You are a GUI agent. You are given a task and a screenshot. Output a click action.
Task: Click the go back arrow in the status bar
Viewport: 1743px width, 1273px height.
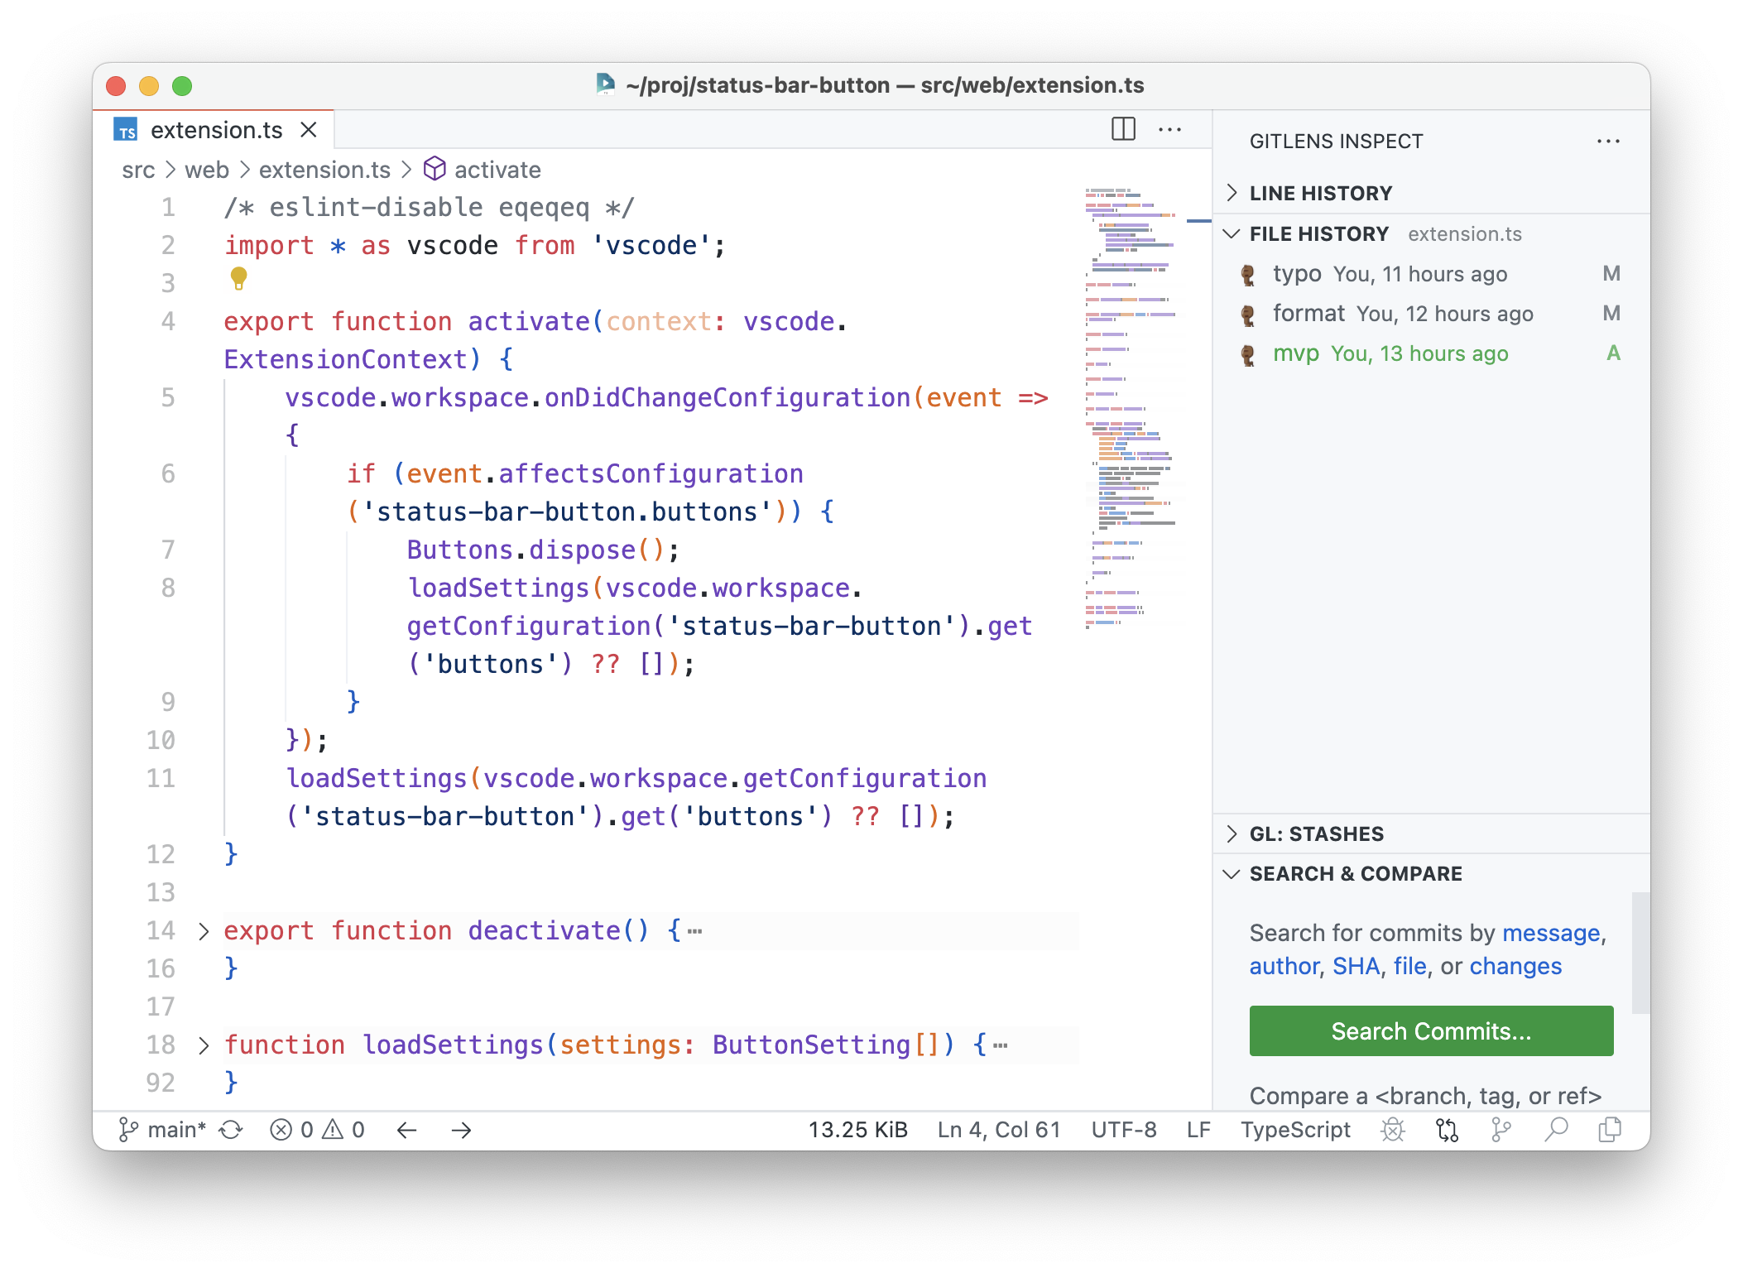pyautogui.click(x=406, y=1130)
